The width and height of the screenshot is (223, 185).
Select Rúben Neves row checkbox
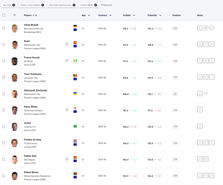pyautogui.click(x=4, y=176)
